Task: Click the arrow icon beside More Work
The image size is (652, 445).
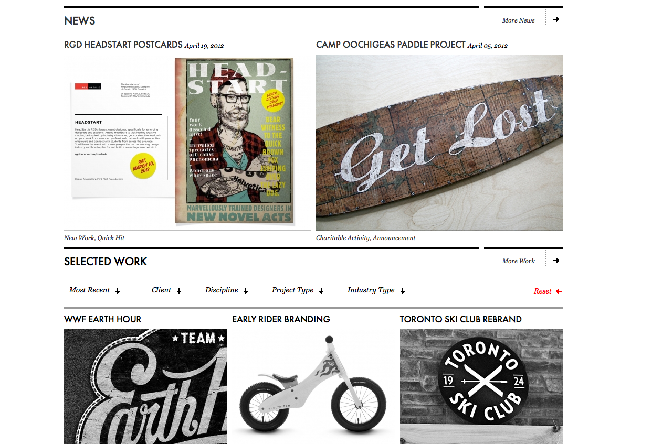Action: coord(556,261)
